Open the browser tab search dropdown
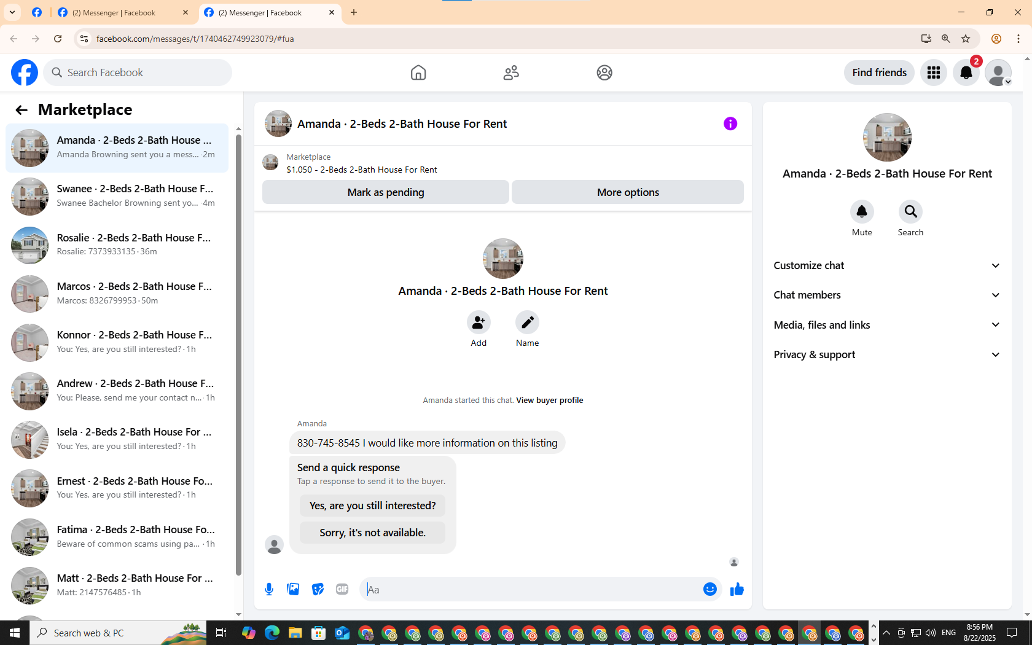 (x=12, y=12)
